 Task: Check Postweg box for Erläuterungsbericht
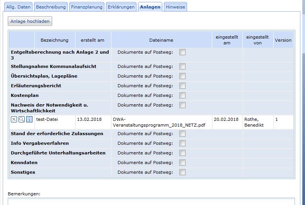point(182,86)
